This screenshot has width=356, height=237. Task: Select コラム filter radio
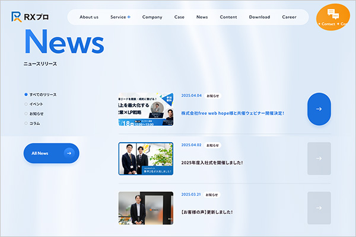26,123
